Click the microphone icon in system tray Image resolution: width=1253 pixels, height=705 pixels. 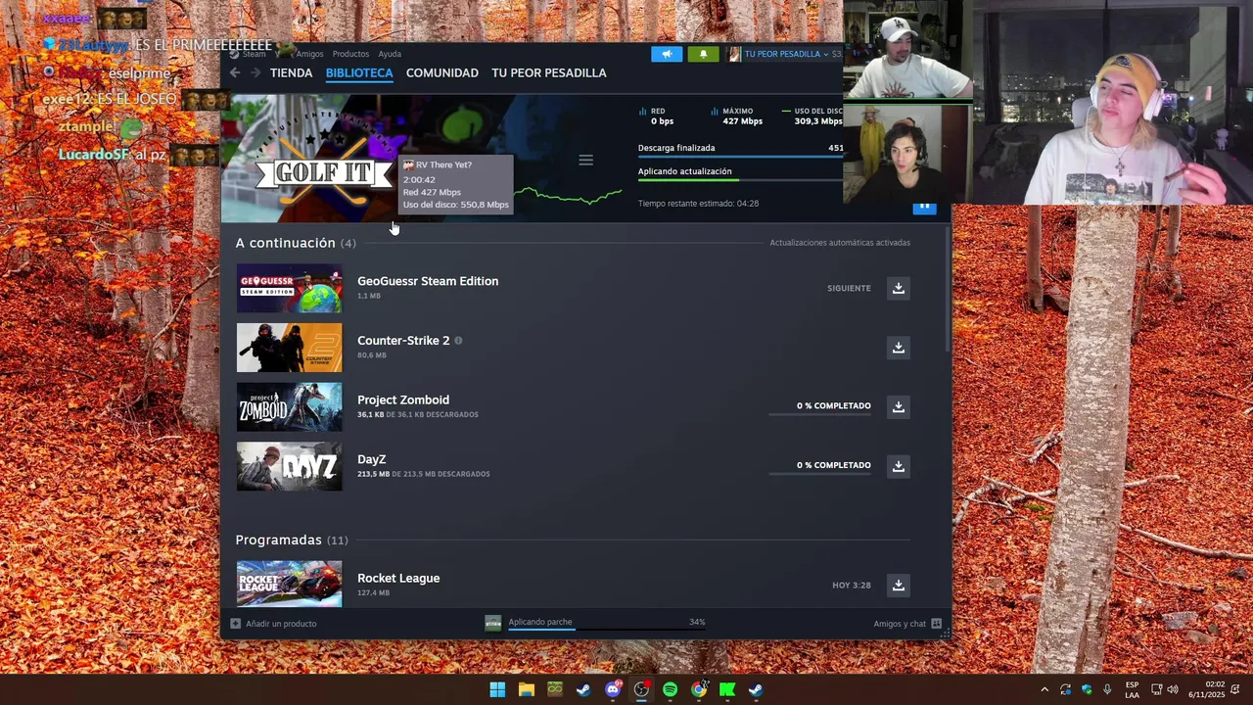[1107, 689]
